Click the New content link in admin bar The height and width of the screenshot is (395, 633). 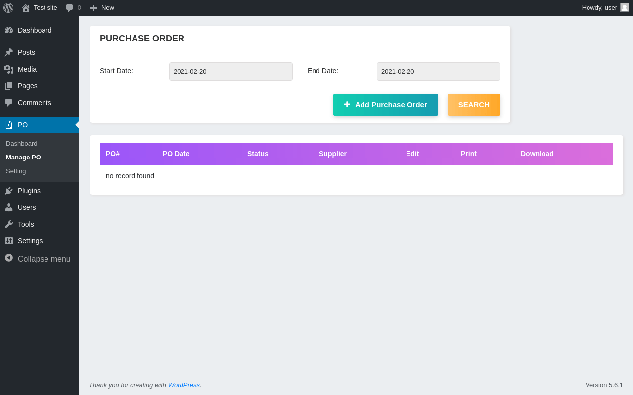point(102,8)
